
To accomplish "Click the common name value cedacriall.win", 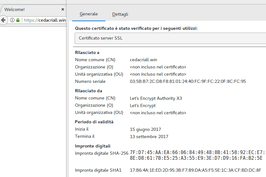I will click(144, 60).
